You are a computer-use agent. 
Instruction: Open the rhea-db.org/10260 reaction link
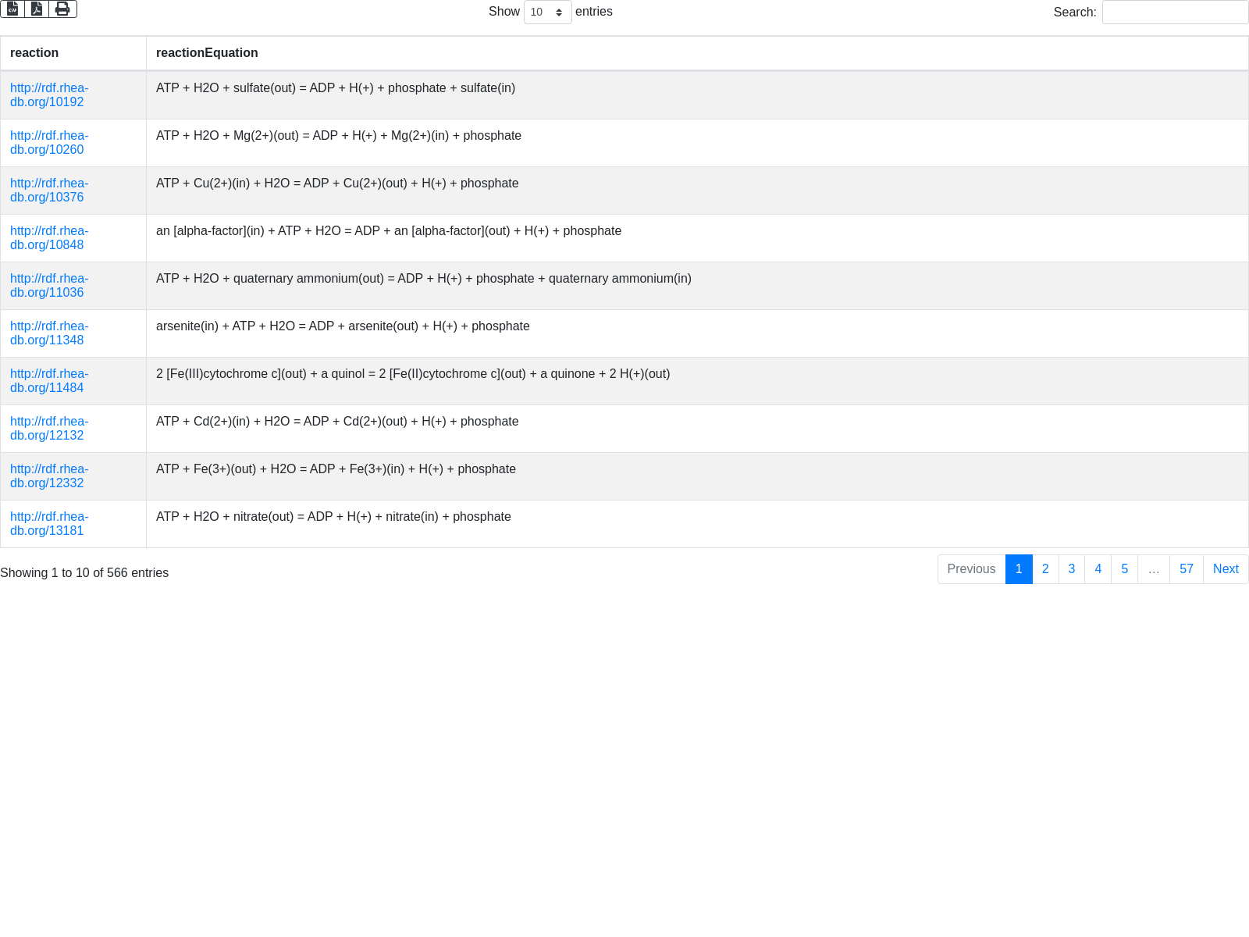48,143
